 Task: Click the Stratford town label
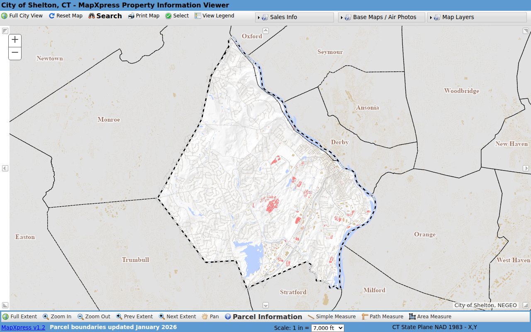click(x=293, y=292)
